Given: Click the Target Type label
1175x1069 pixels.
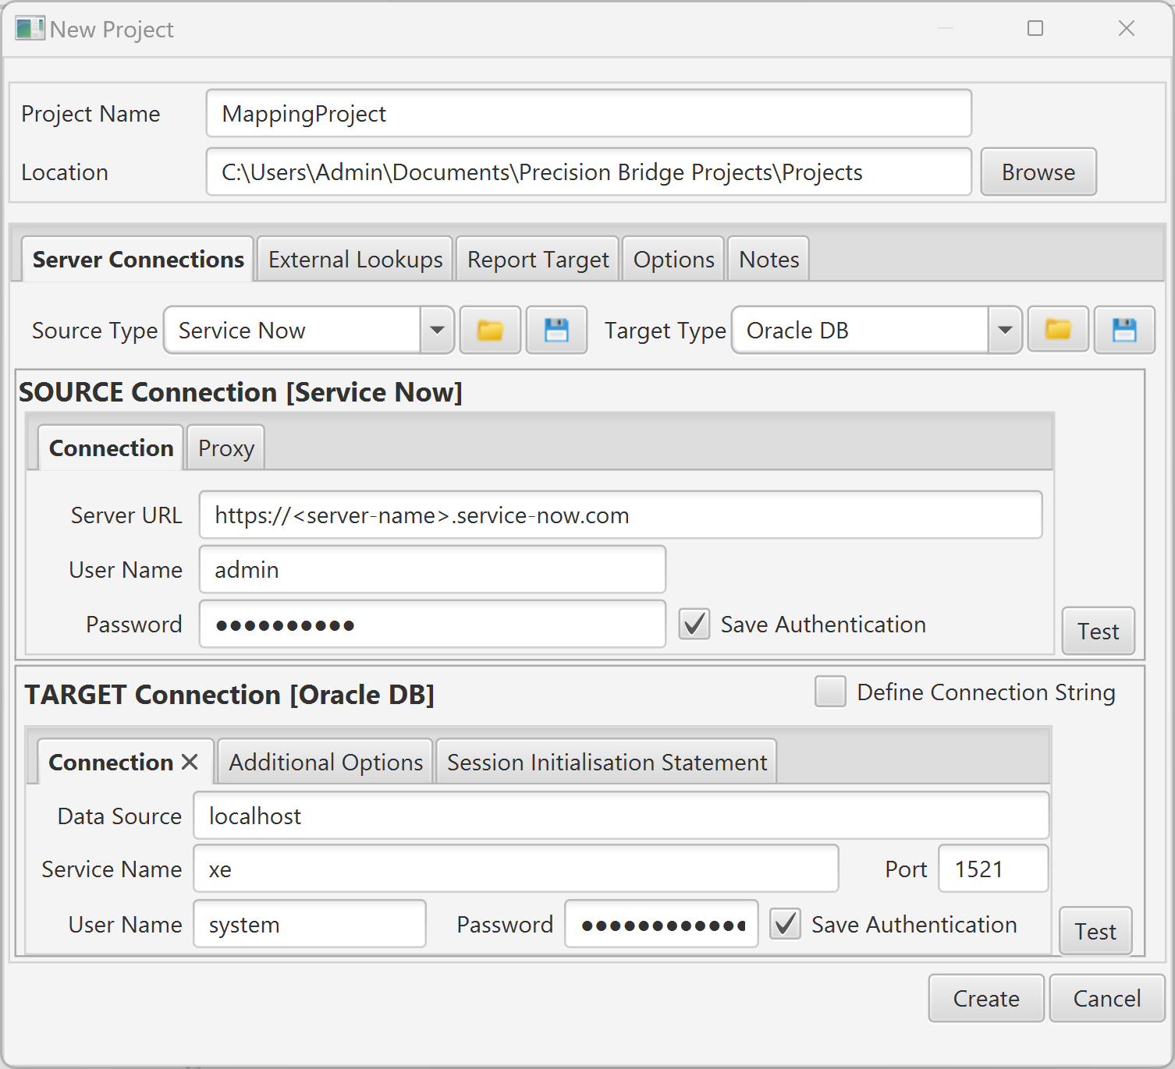Looking at the screenshot, I should (666, 331).
